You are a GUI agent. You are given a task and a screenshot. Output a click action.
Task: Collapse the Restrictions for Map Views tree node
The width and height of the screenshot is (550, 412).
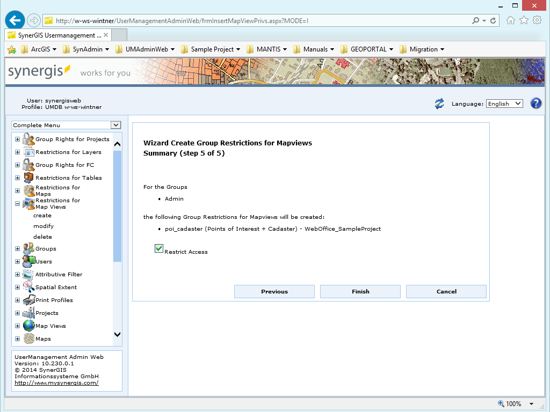coord(17,203)
